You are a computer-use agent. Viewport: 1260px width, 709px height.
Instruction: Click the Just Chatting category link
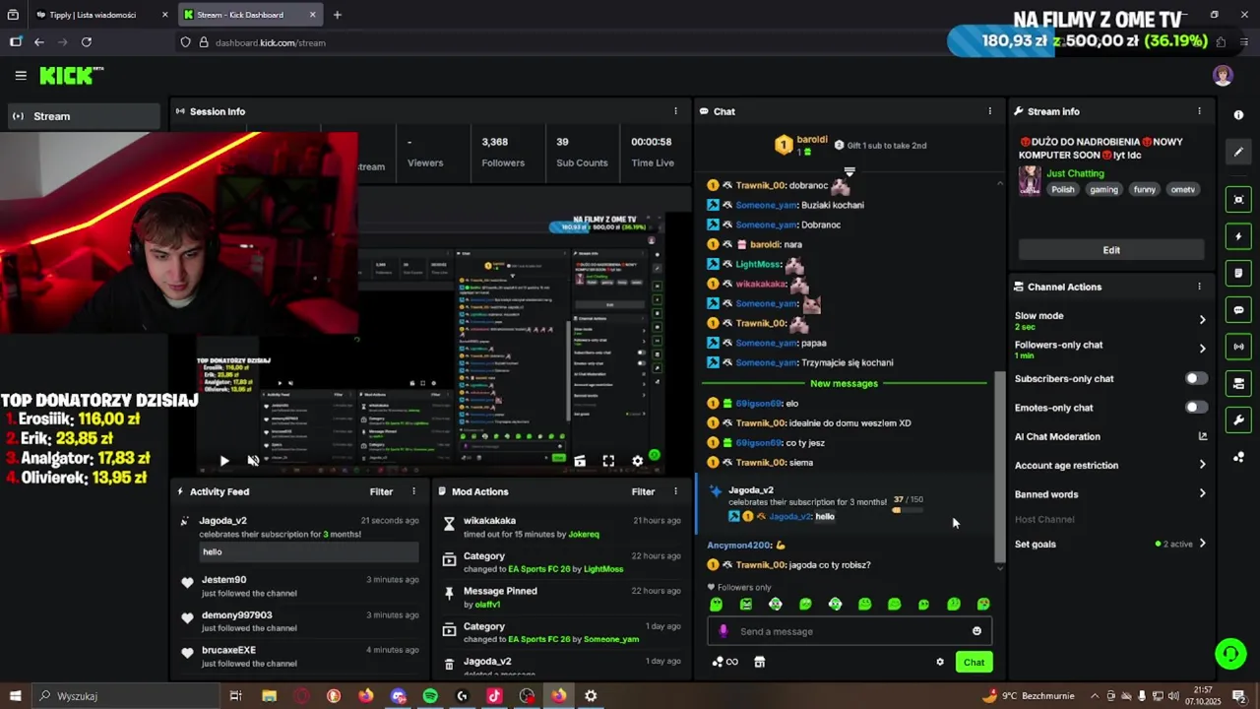[x=1075, y=173]
